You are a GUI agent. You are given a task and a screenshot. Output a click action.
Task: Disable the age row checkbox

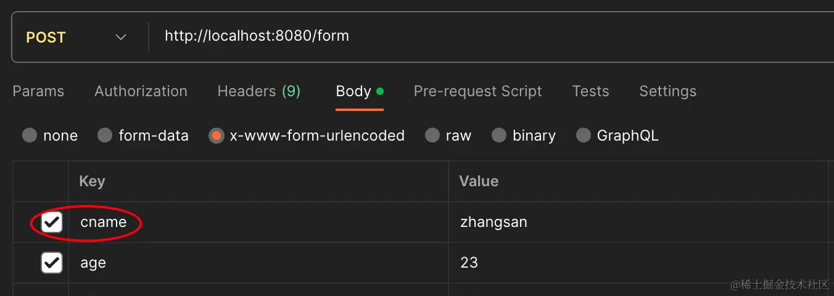(x=52, y=263)
